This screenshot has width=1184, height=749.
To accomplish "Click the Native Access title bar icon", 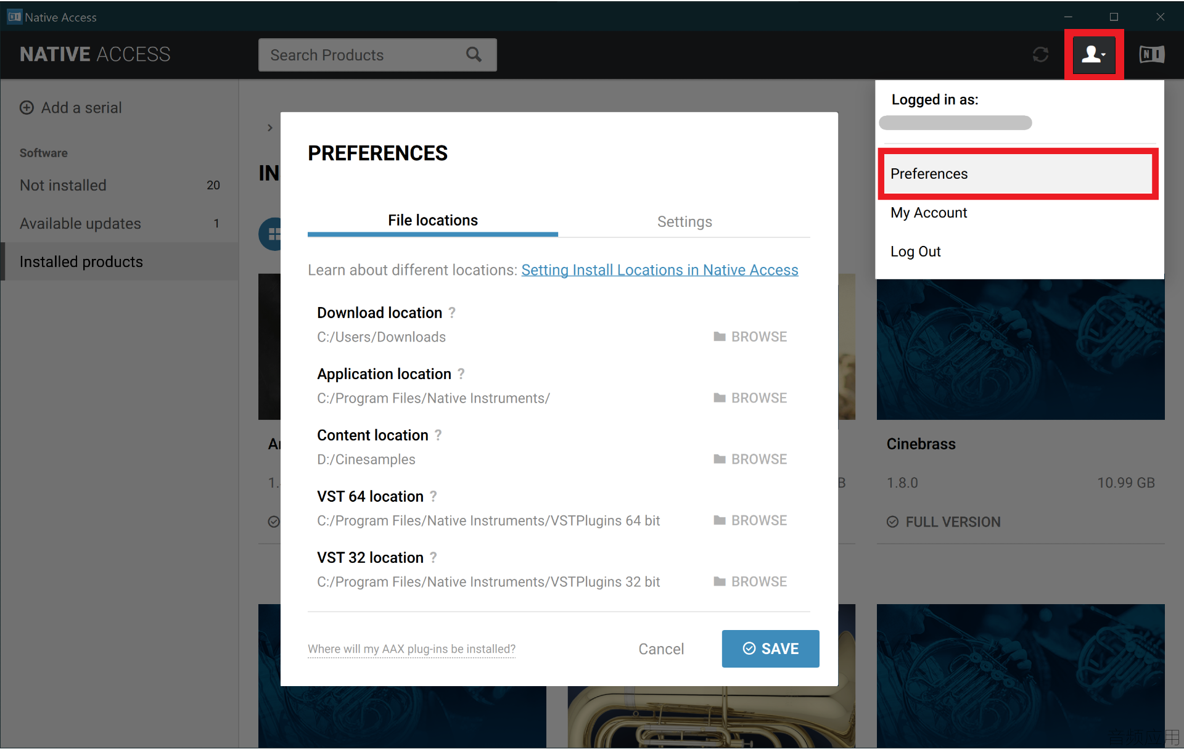I will click(14, 17).
